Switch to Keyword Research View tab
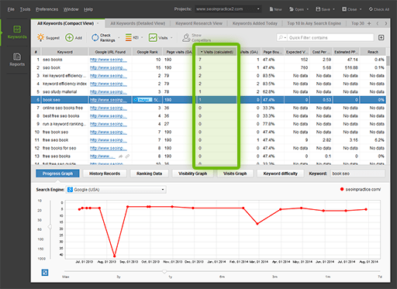The width and height of the screenshot is (397, 289). (x=198, y=23)
